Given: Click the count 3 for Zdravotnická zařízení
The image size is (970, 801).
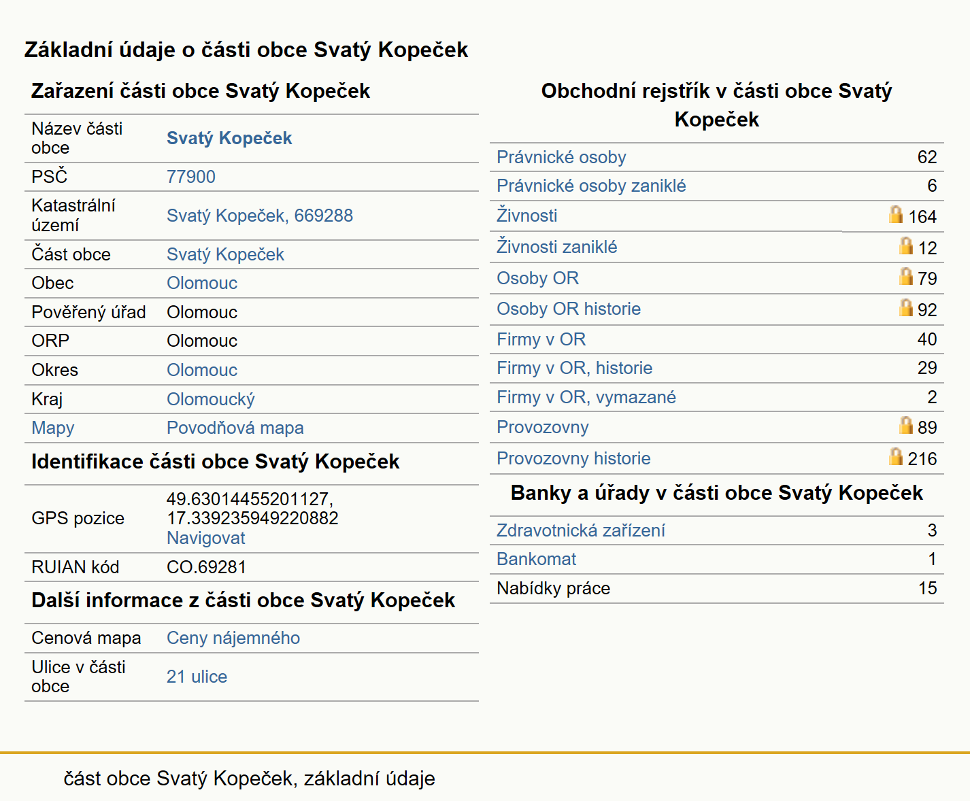Looking at the screenshot, I should point(933,530).
